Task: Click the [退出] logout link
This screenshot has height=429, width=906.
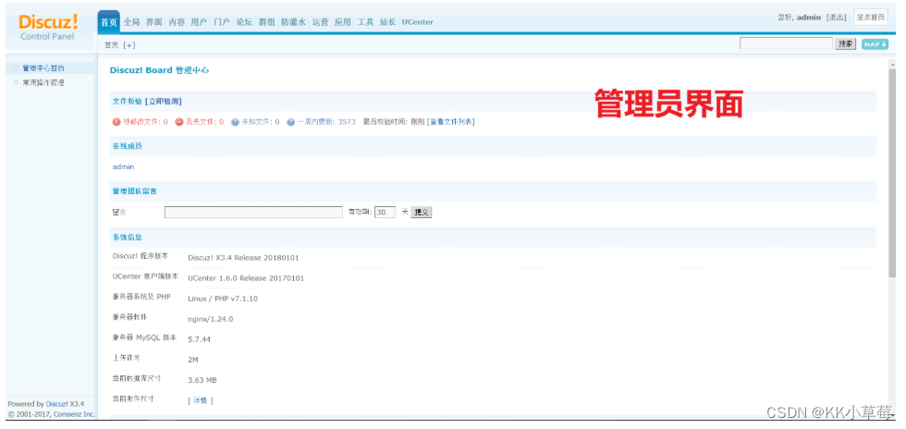Action: (837, 18)
